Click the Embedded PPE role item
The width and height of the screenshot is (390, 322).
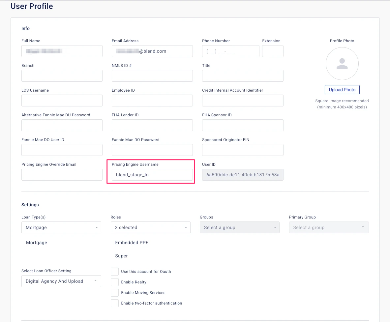132,243
